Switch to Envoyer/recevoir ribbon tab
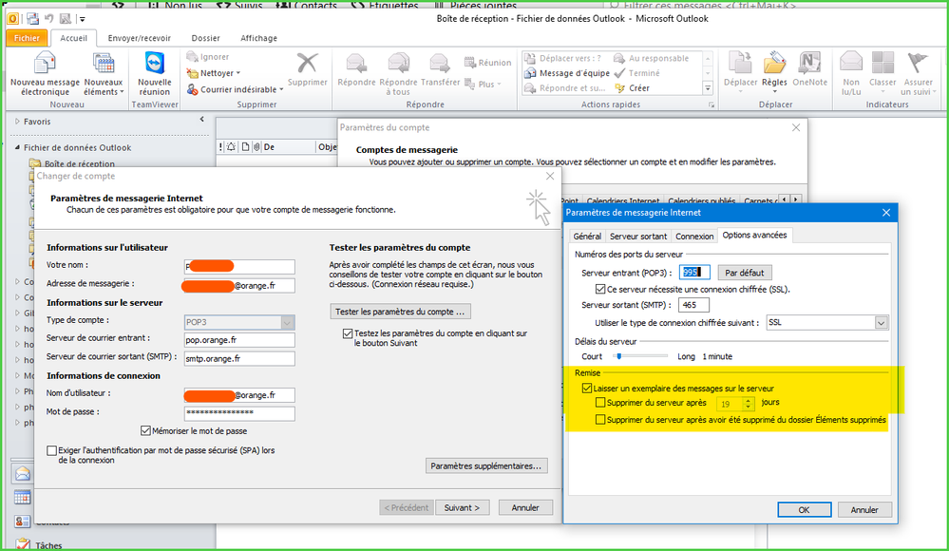 140,38
